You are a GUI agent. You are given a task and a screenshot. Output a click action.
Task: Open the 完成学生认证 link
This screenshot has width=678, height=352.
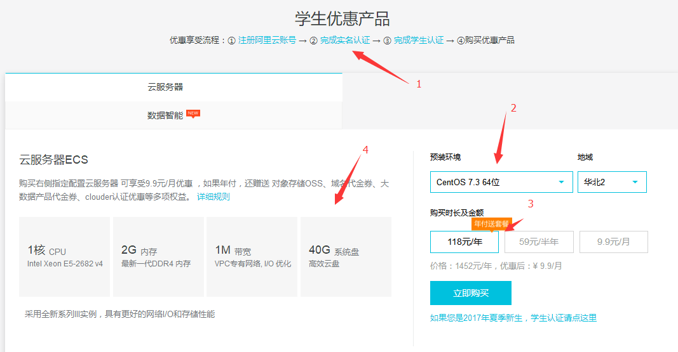pos(419,40)
